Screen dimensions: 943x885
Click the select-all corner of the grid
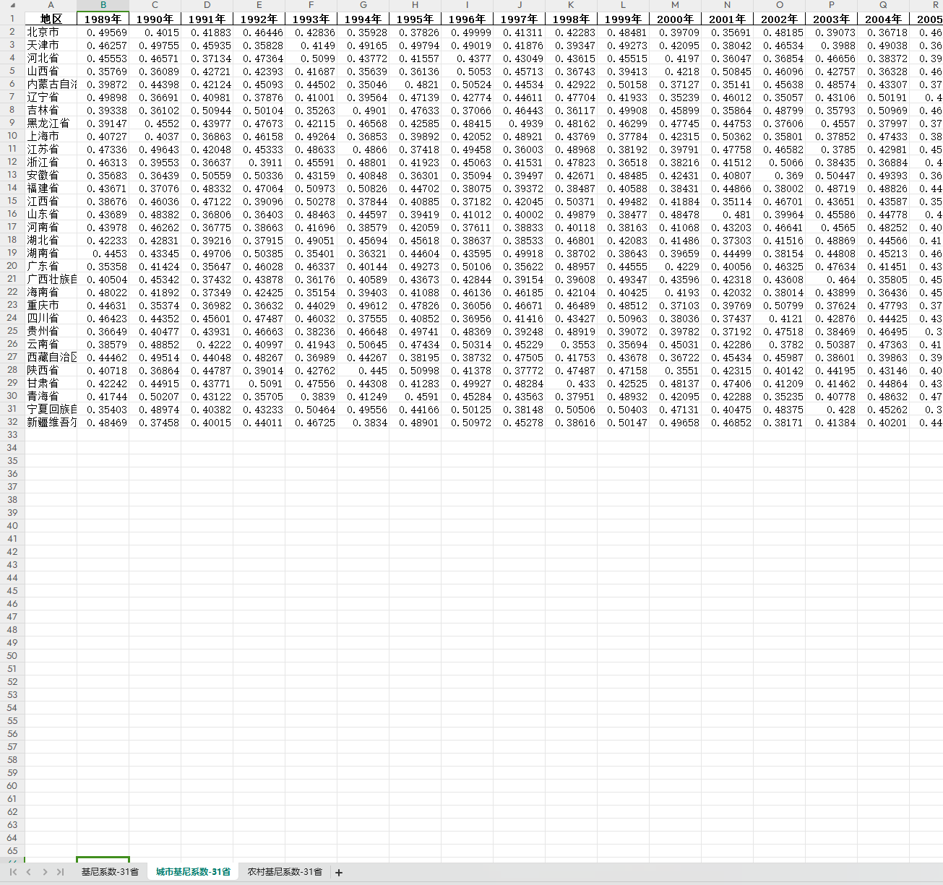point(12,5)
